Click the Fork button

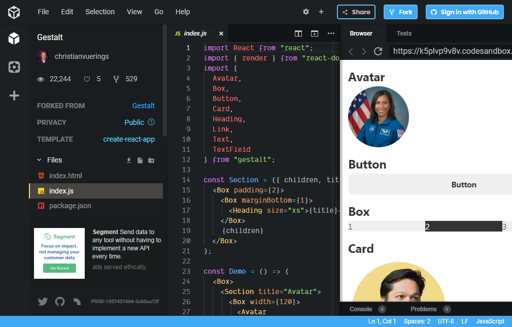coord(401,12)
